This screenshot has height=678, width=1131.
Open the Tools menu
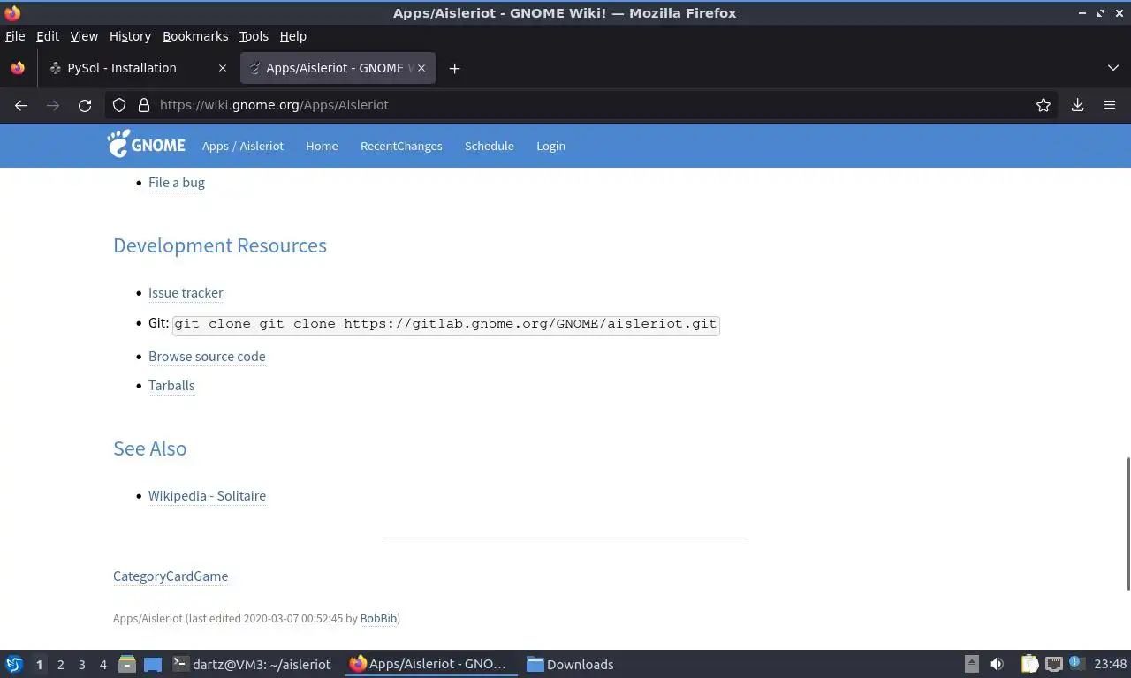[x=254, y=36]
